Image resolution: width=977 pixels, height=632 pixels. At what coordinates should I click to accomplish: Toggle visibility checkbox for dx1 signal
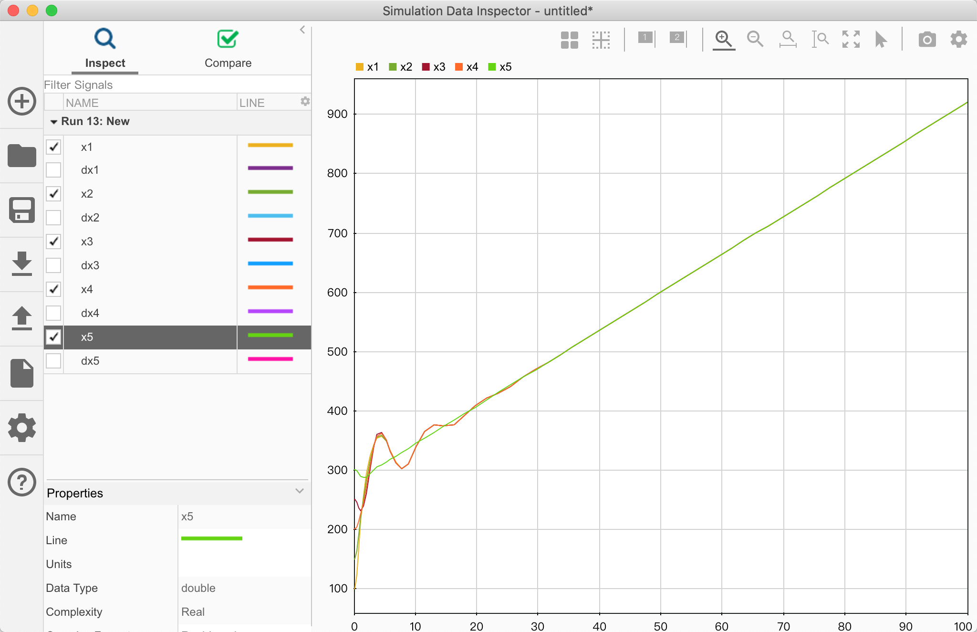click(x=53, y=169)
